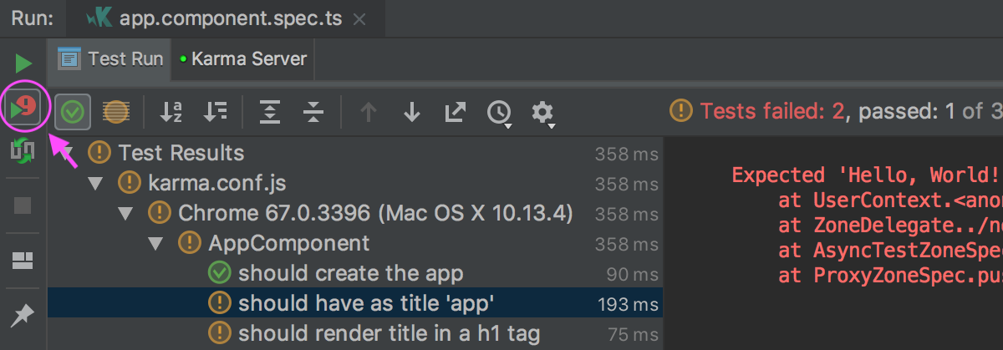Pin the tab with the pin icon

[x=23, y=315]
